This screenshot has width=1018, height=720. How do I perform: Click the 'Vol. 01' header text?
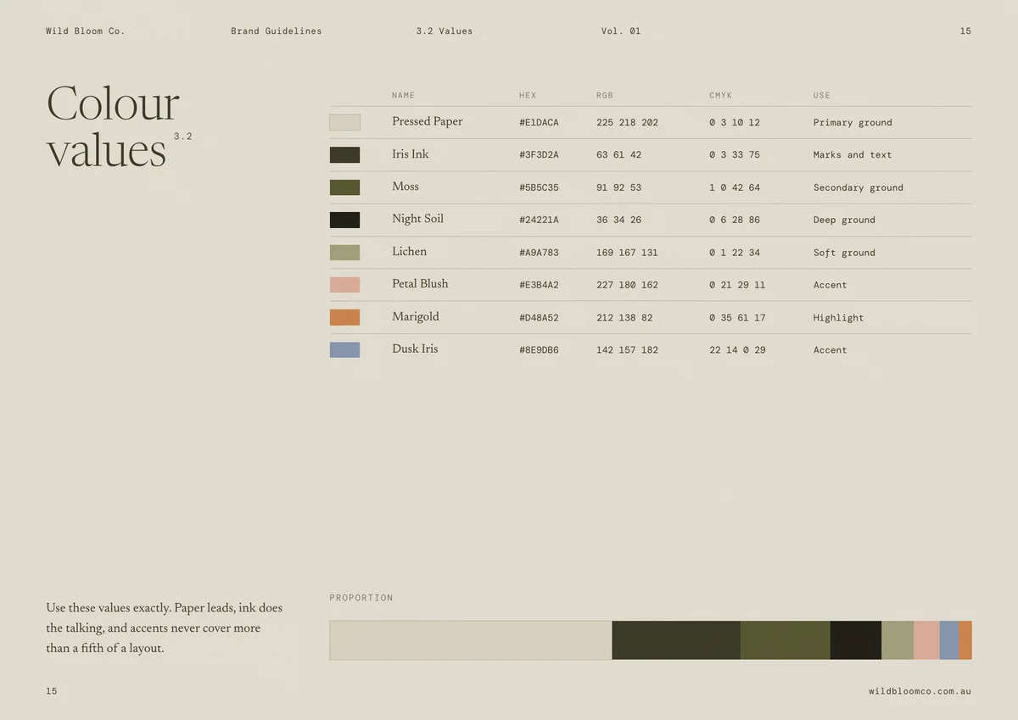pos(621,31)
